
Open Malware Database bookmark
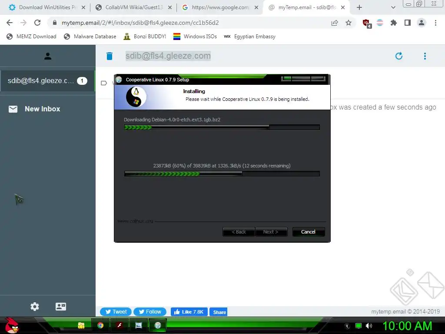(90, 37)
